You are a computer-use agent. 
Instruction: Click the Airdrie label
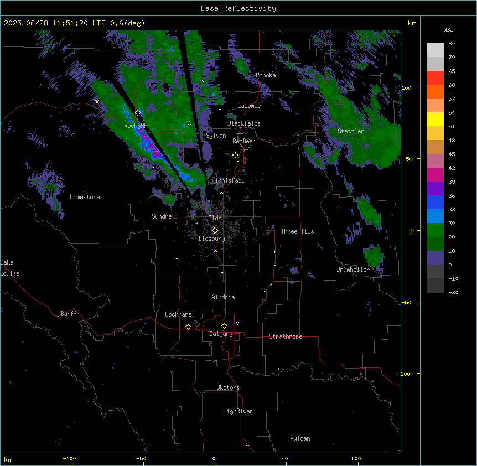pos(223,297)
